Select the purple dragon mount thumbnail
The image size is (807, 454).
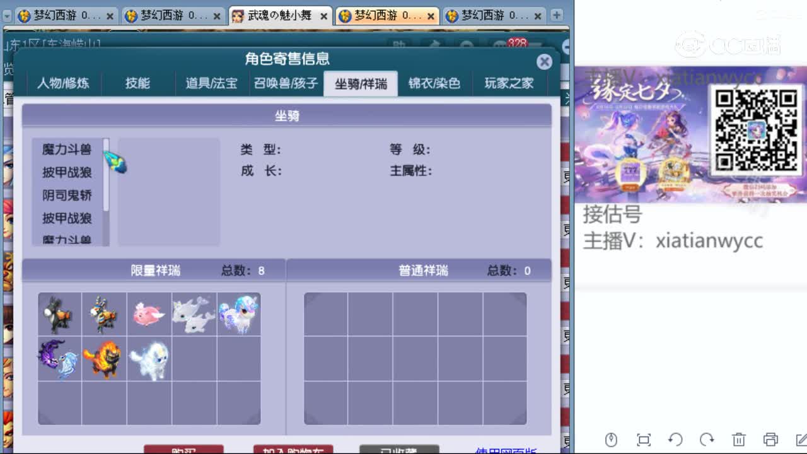tap(60, 359)
